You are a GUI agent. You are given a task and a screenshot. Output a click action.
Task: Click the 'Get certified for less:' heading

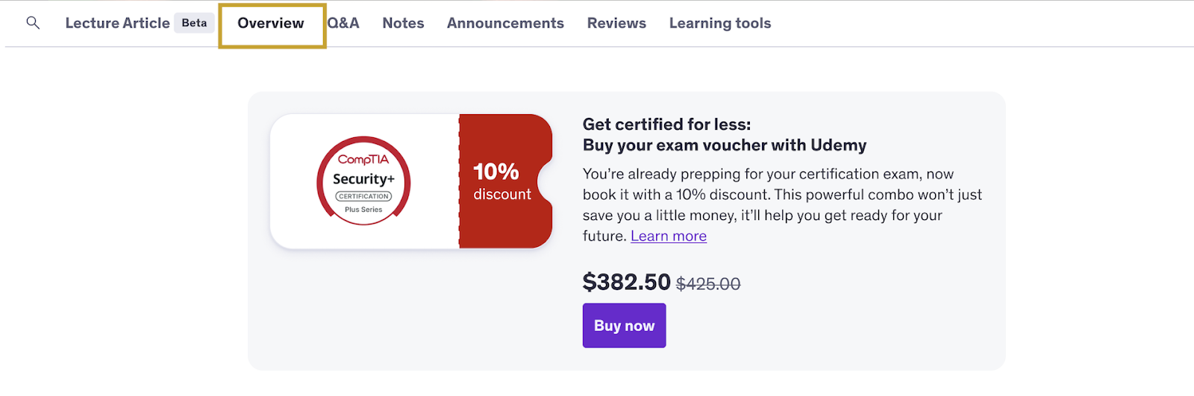(x=667, y=124)
